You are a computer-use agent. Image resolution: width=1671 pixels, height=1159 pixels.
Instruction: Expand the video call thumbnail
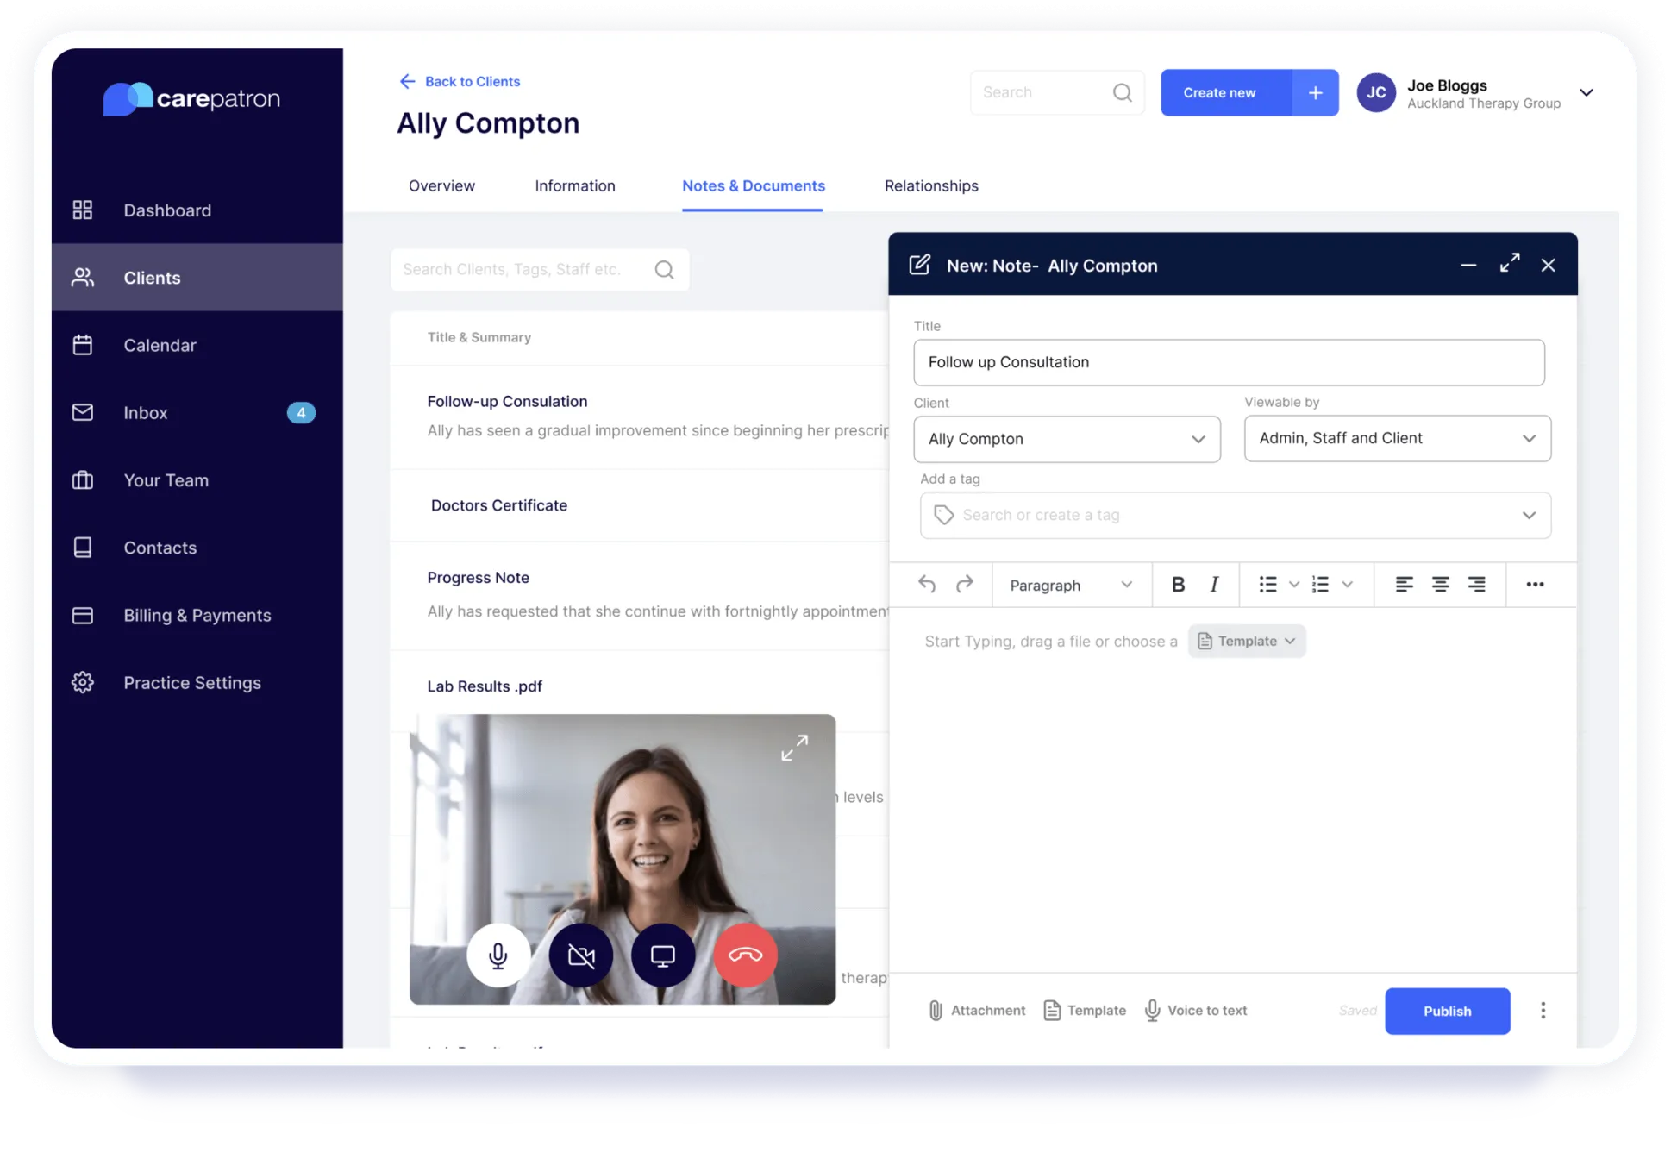click(794, 748)
